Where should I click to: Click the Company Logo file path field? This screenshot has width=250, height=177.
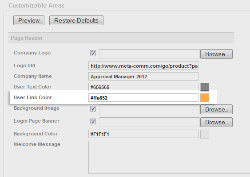[x=149, y=54]
